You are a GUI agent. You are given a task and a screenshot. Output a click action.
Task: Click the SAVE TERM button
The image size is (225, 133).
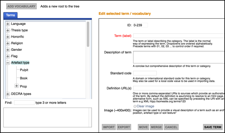[x=213, y=127]
